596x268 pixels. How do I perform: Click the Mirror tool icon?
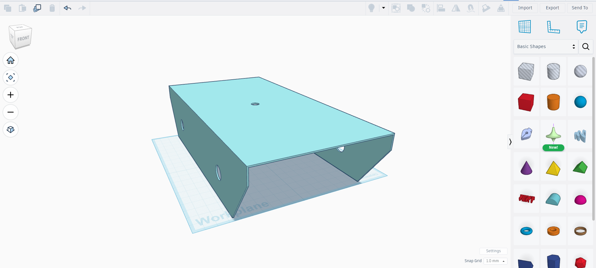pos(456,8)
